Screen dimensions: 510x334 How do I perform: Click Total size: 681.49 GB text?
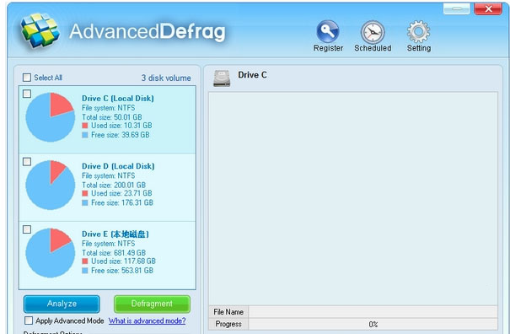[x=114, y=253]
